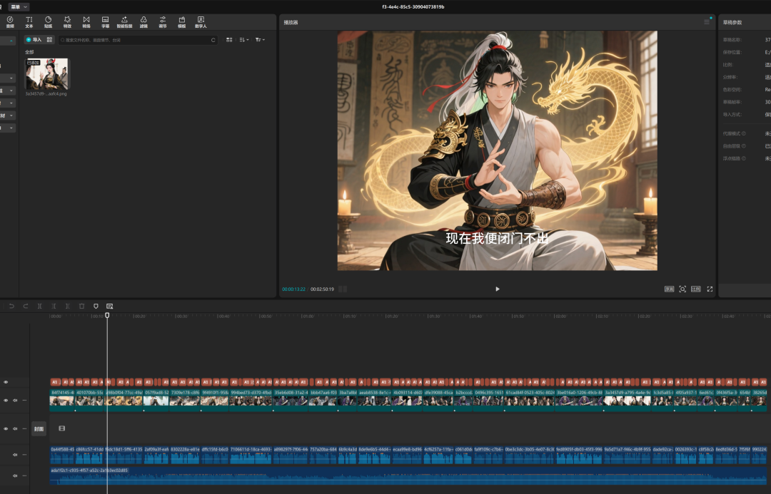Image resolution: width=771 pixels, height=494 pixels.
Task: Play the video in the player
Action: coord(498,289)
